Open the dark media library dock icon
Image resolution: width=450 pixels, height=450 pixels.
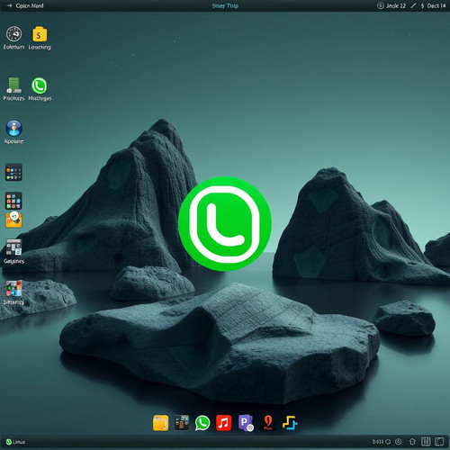tap(182, 423)
